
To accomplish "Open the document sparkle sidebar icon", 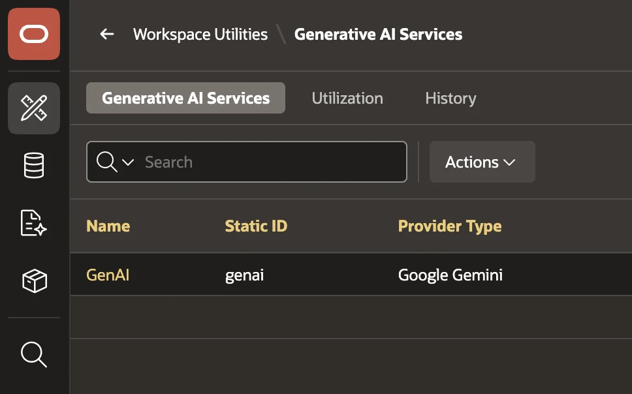I will 34,223.
